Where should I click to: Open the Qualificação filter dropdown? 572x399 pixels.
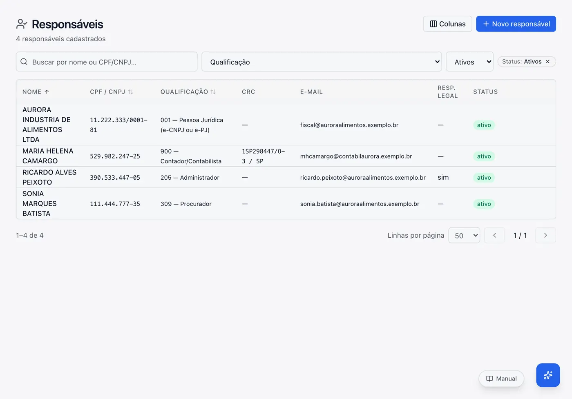tap(322, 62)
